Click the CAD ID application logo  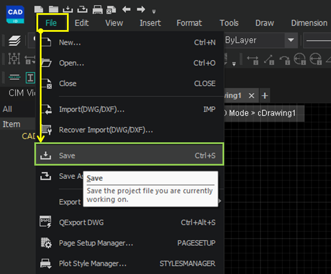(15, 14)
